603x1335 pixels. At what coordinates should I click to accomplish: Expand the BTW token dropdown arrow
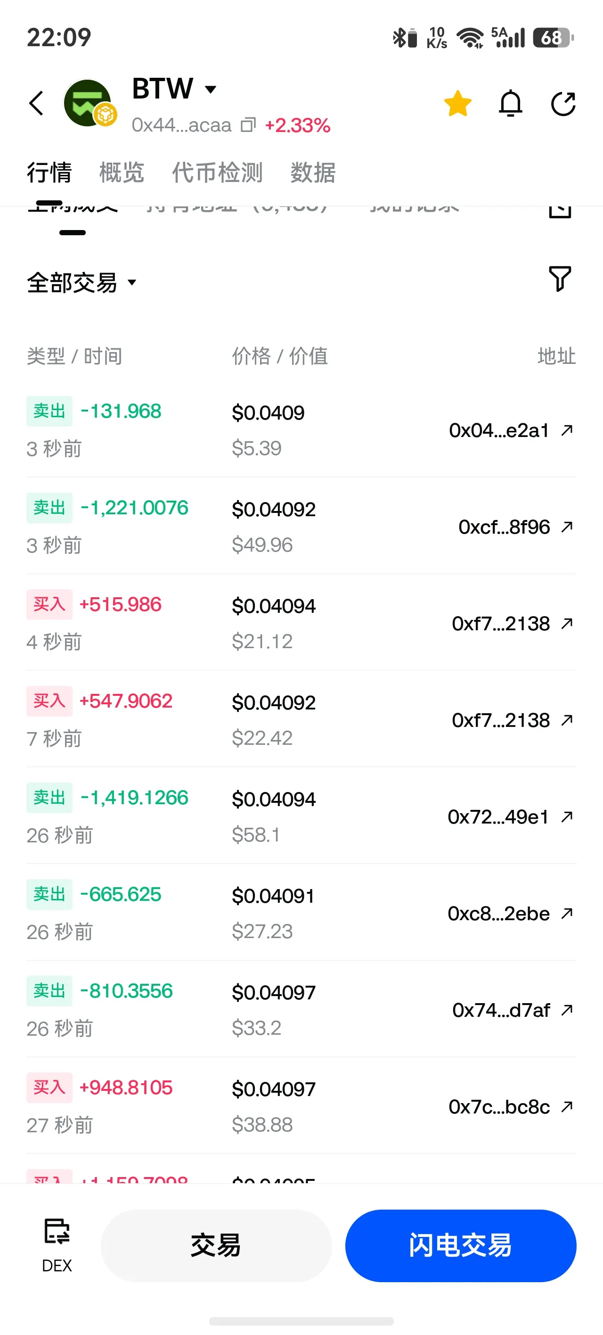point(210,89)
